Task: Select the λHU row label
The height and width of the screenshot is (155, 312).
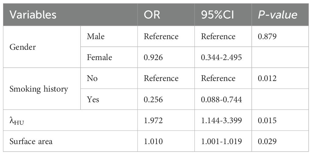Action: [x=19, y=121]
